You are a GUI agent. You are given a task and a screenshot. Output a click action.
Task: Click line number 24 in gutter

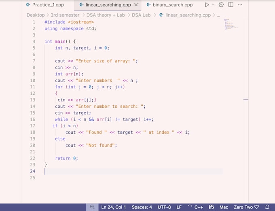(x=33, y=171)
